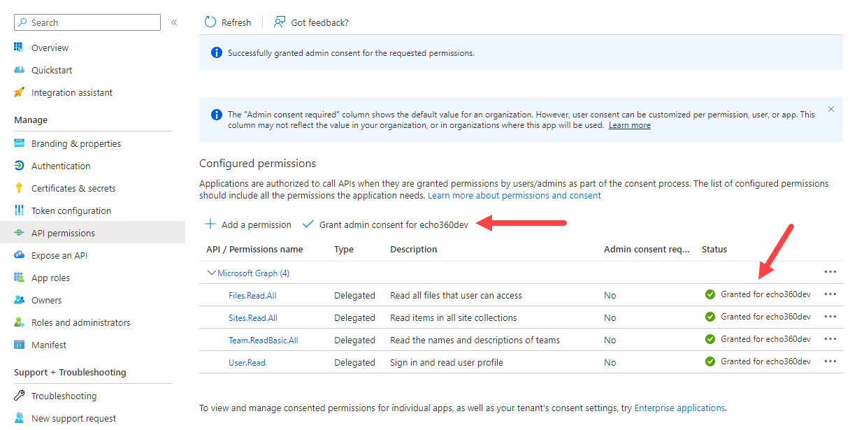
Task: Click the Authentication icon
Action: pyautogui.click(x=19, y=166)
